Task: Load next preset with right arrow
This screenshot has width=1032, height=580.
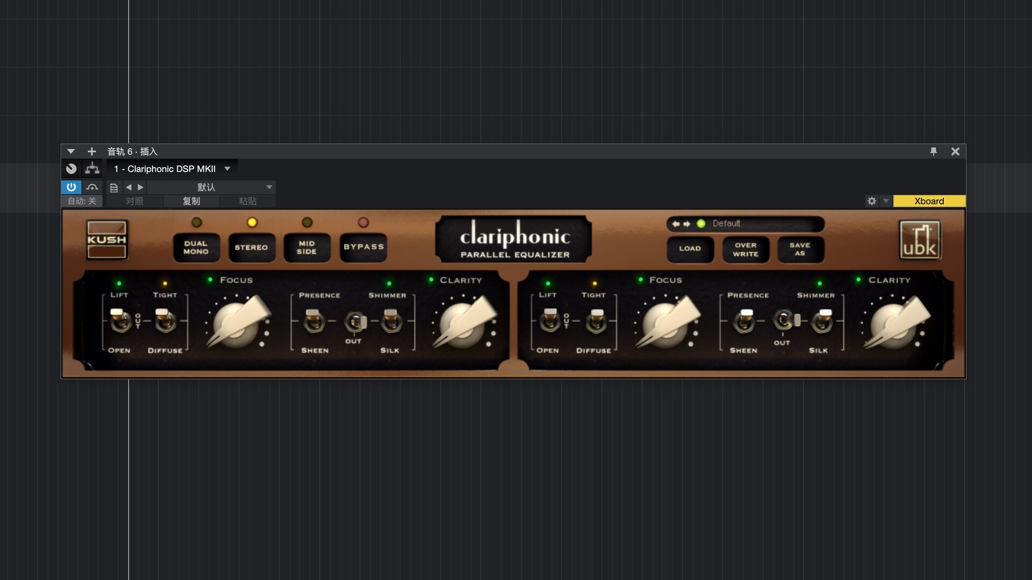Action: 141,187
